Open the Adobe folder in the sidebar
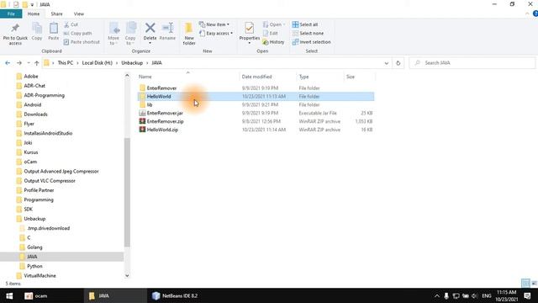This screenshot has height=303, width=538. point(31,77)
